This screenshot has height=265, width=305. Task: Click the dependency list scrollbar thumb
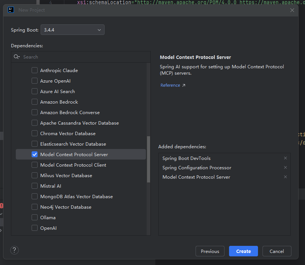coord(149,159)
